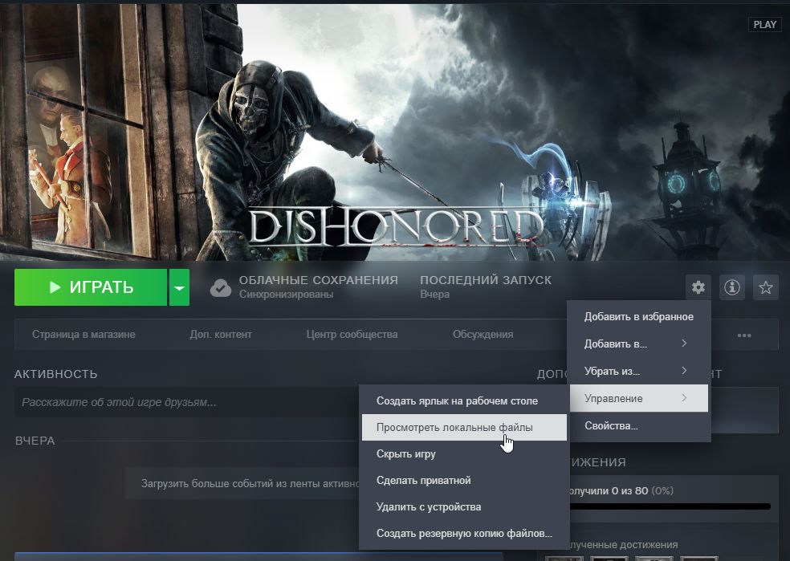
Task: Click first achievement thumbnail at bottom
Action: [x=564, y=559]
